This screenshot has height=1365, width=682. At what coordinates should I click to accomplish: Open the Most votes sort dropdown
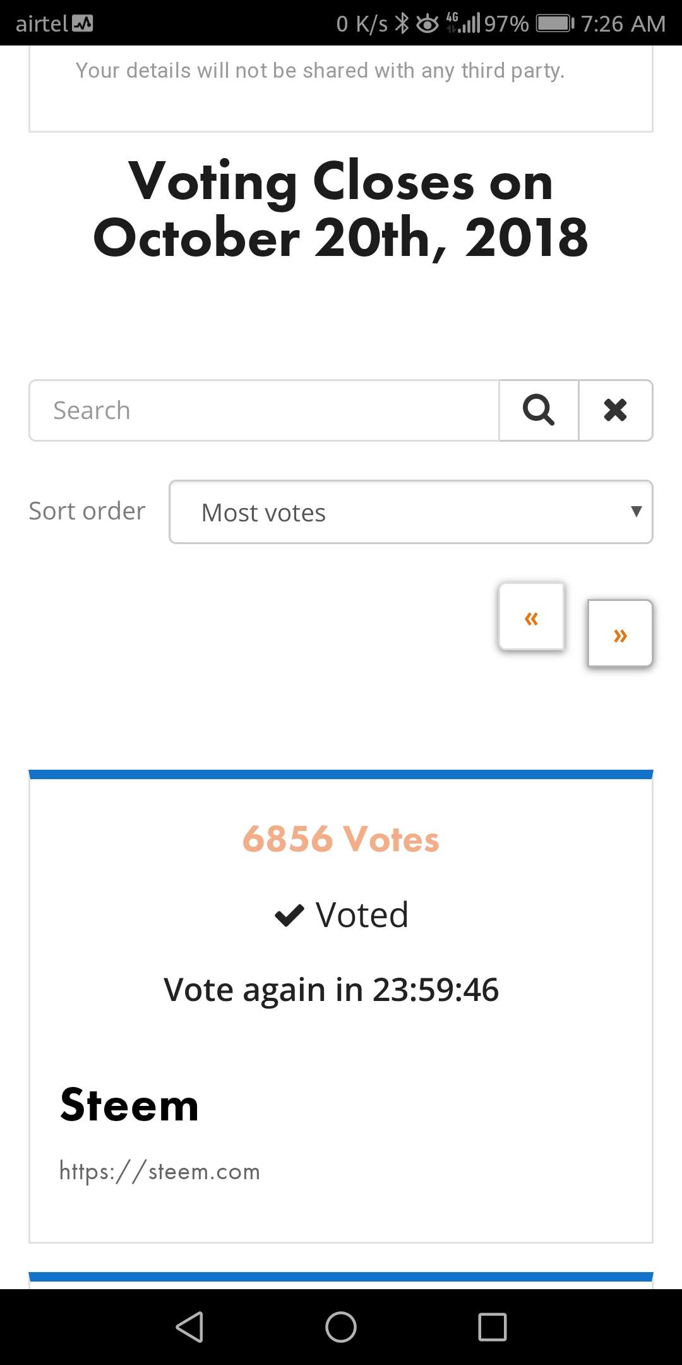coord(411,512)
